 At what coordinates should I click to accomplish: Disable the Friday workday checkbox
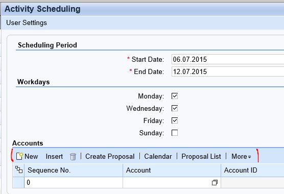[x=175, y=120]
